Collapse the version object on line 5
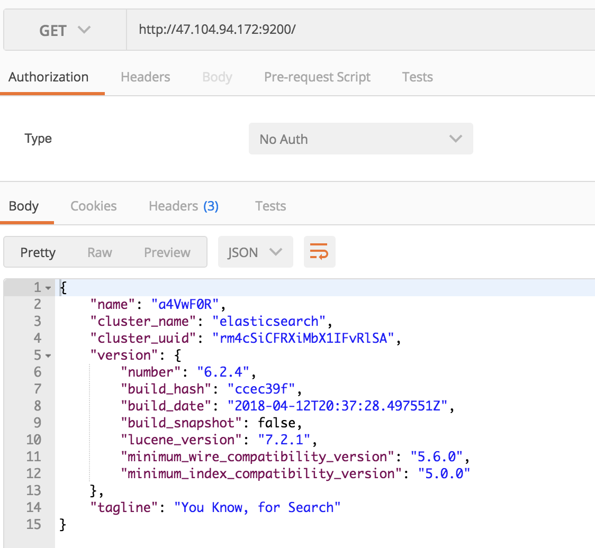This screenshot has height=548, width=595. [x=48, y=356]
